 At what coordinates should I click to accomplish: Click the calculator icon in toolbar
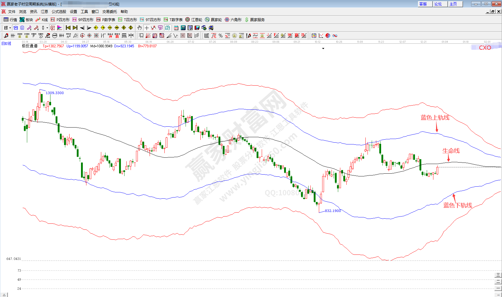(183, 28)
